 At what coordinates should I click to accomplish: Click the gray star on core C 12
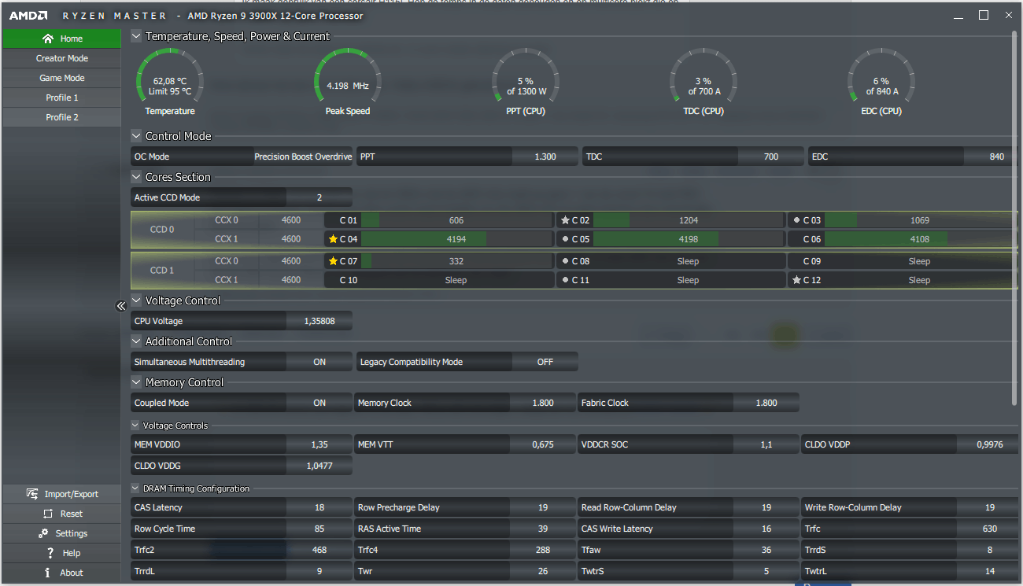pyautogui.click(x=796, y=280)
